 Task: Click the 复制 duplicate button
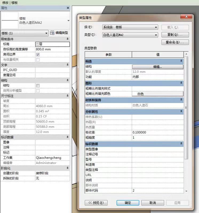pyautogui.click(x=175, y=35)
